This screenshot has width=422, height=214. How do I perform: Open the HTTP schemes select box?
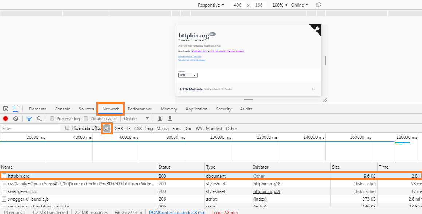(188, 76)
